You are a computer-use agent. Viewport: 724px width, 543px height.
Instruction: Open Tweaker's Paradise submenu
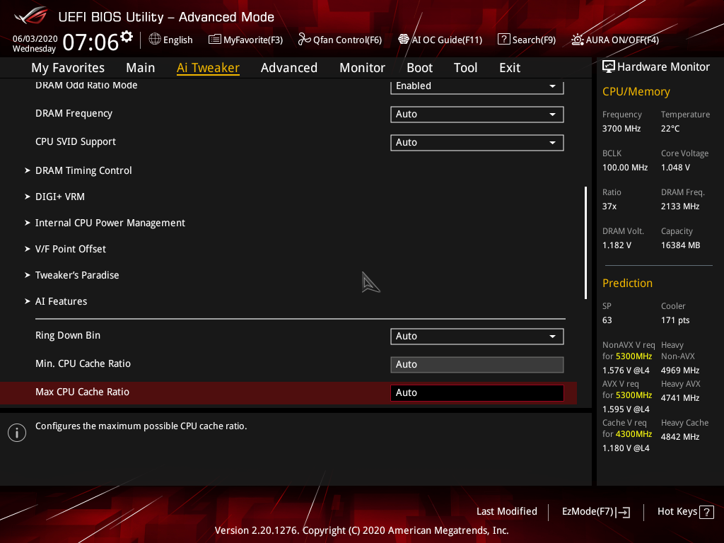(77, 275)
